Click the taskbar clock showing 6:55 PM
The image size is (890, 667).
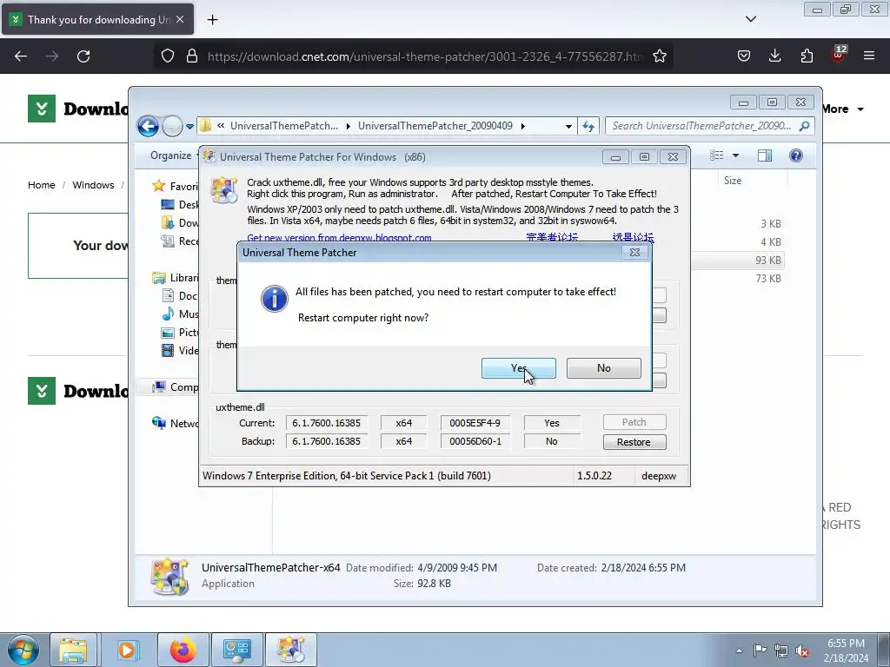[846, 650]
